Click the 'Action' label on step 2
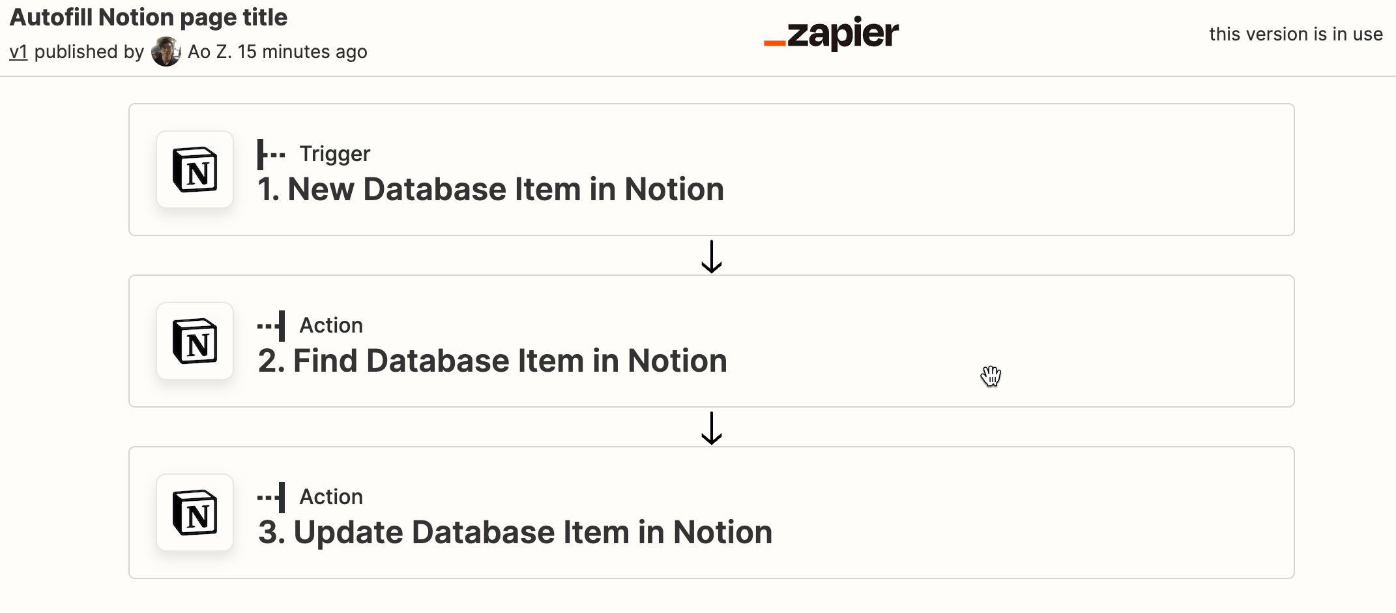1396x613 pixels. 331,325
